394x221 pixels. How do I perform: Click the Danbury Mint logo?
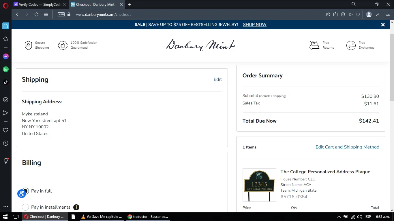point(201,45)
